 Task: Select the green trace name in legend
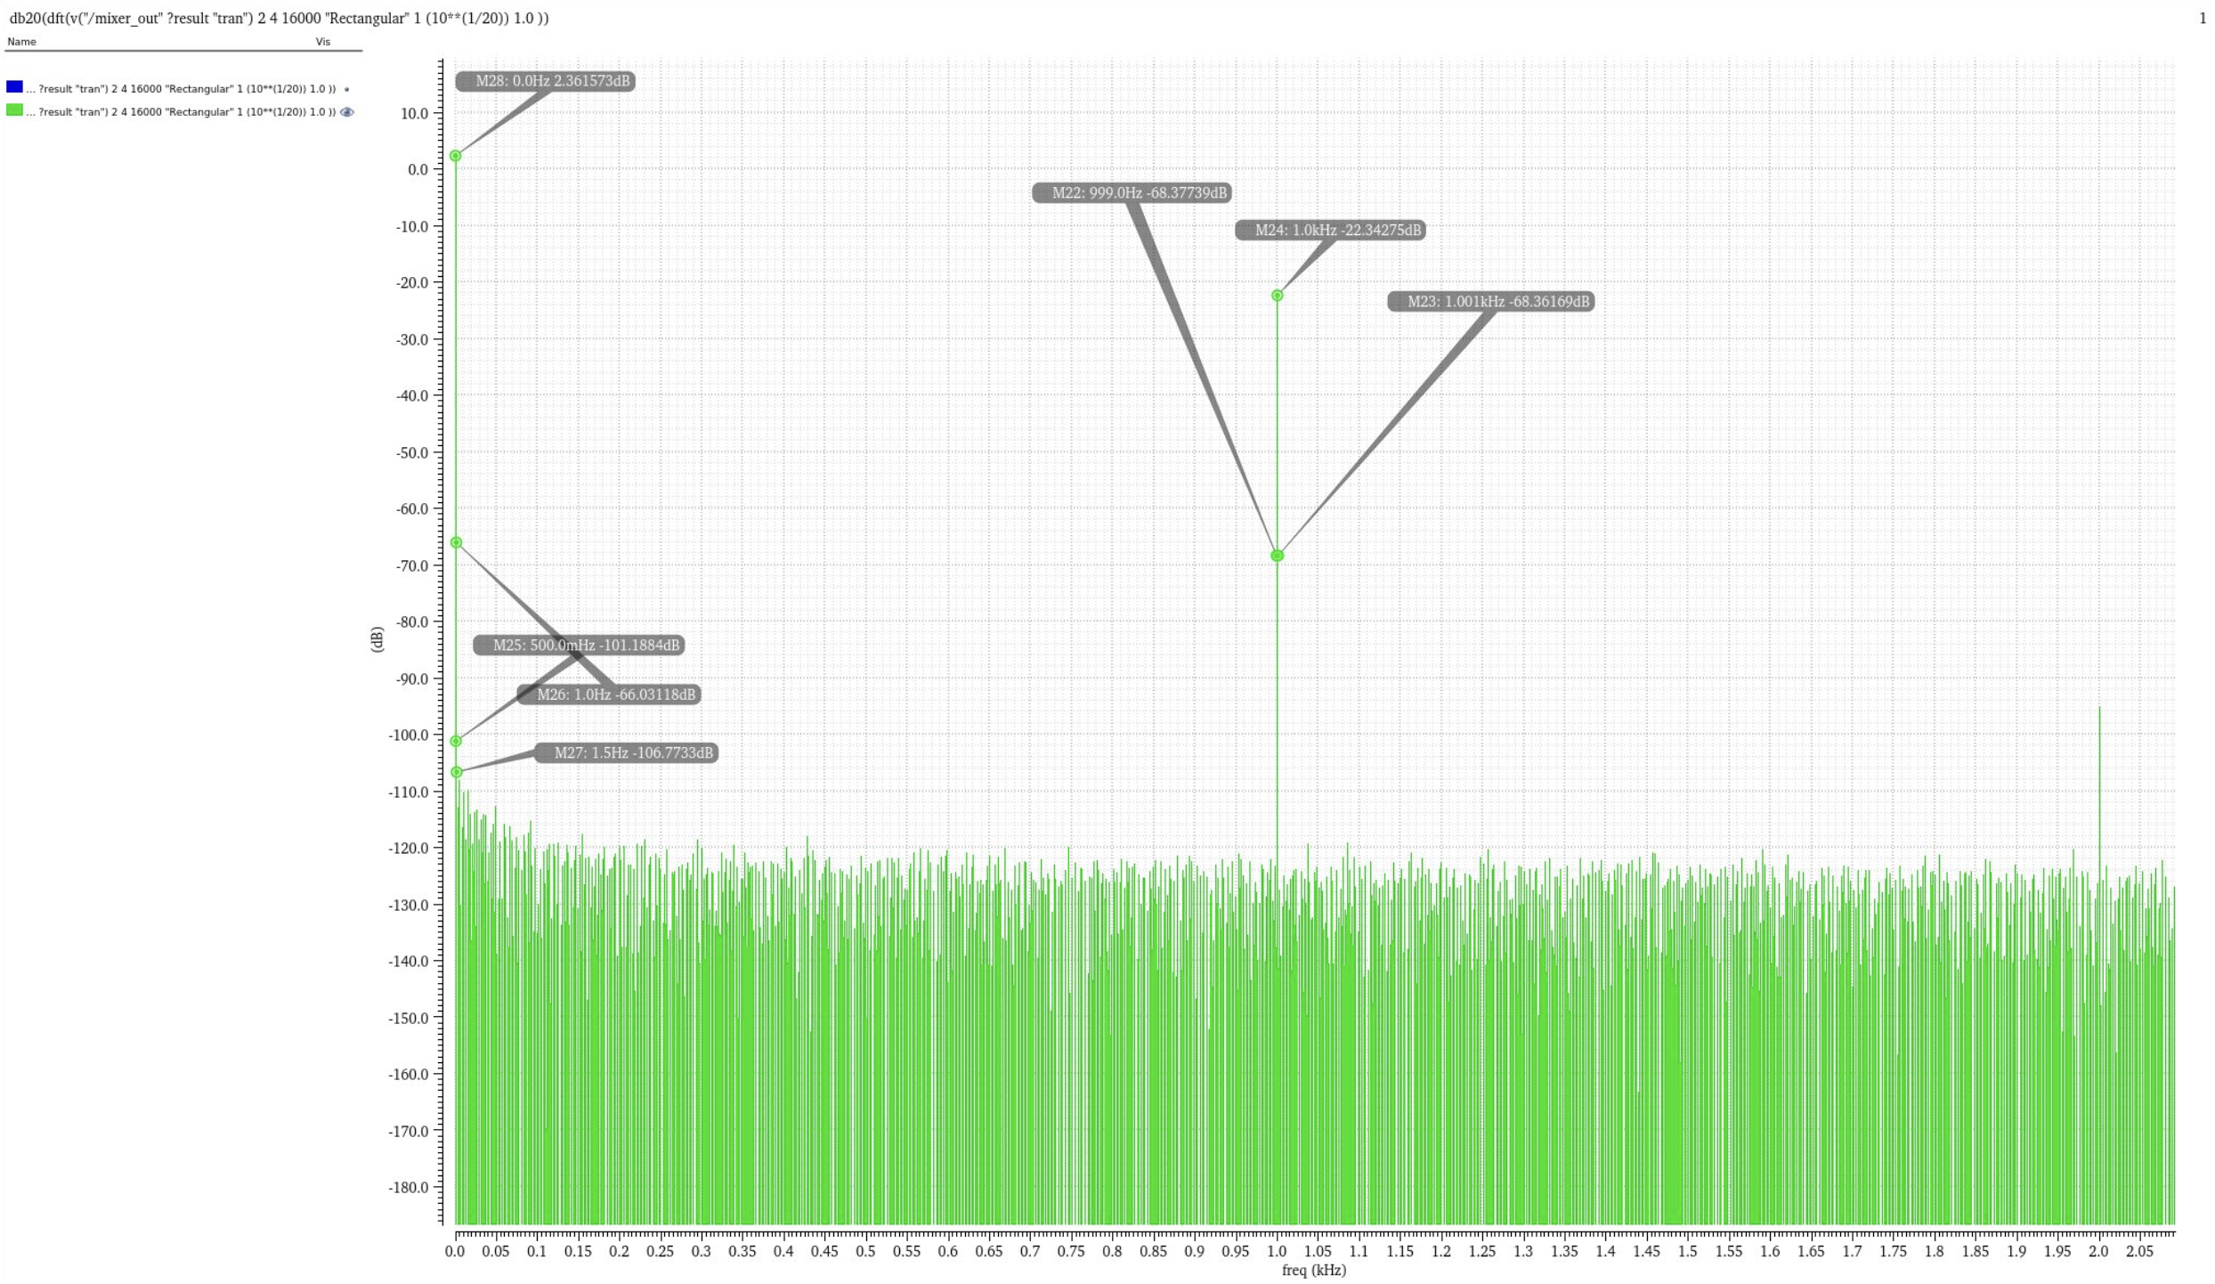(x=181, y=112)
